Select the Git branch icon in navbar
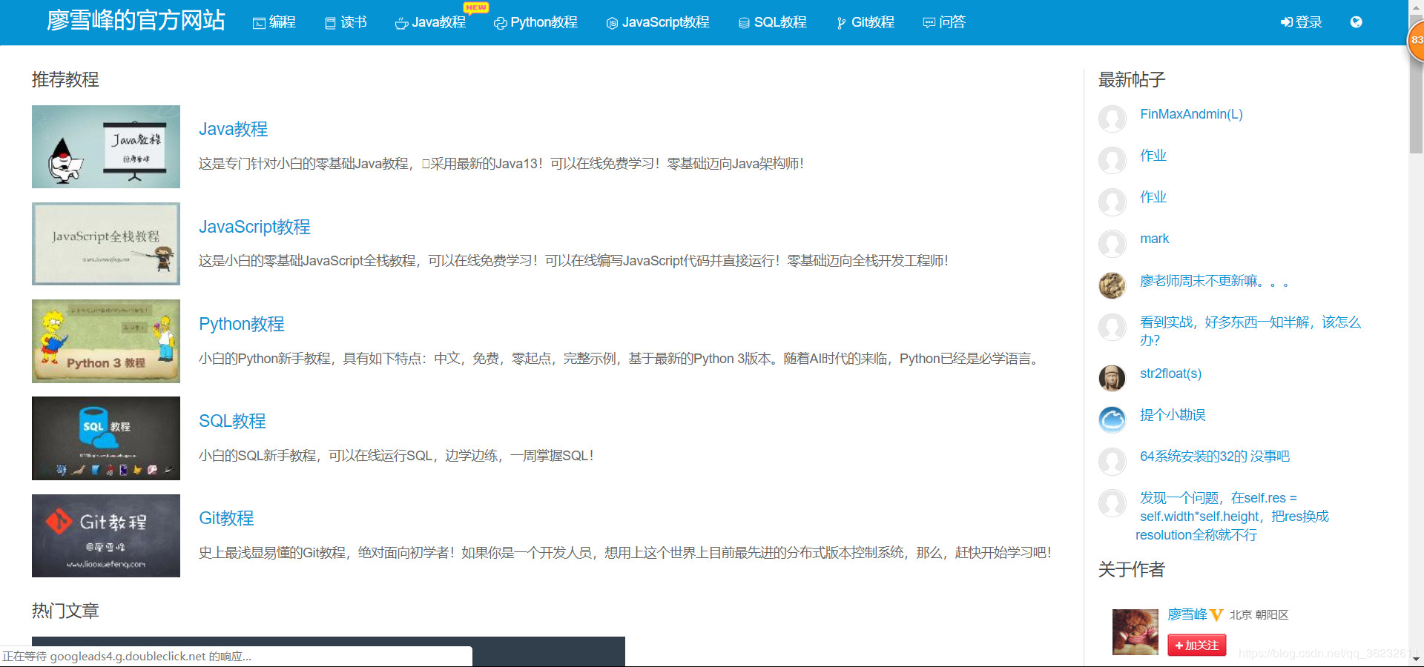 (x=840, y=23)
